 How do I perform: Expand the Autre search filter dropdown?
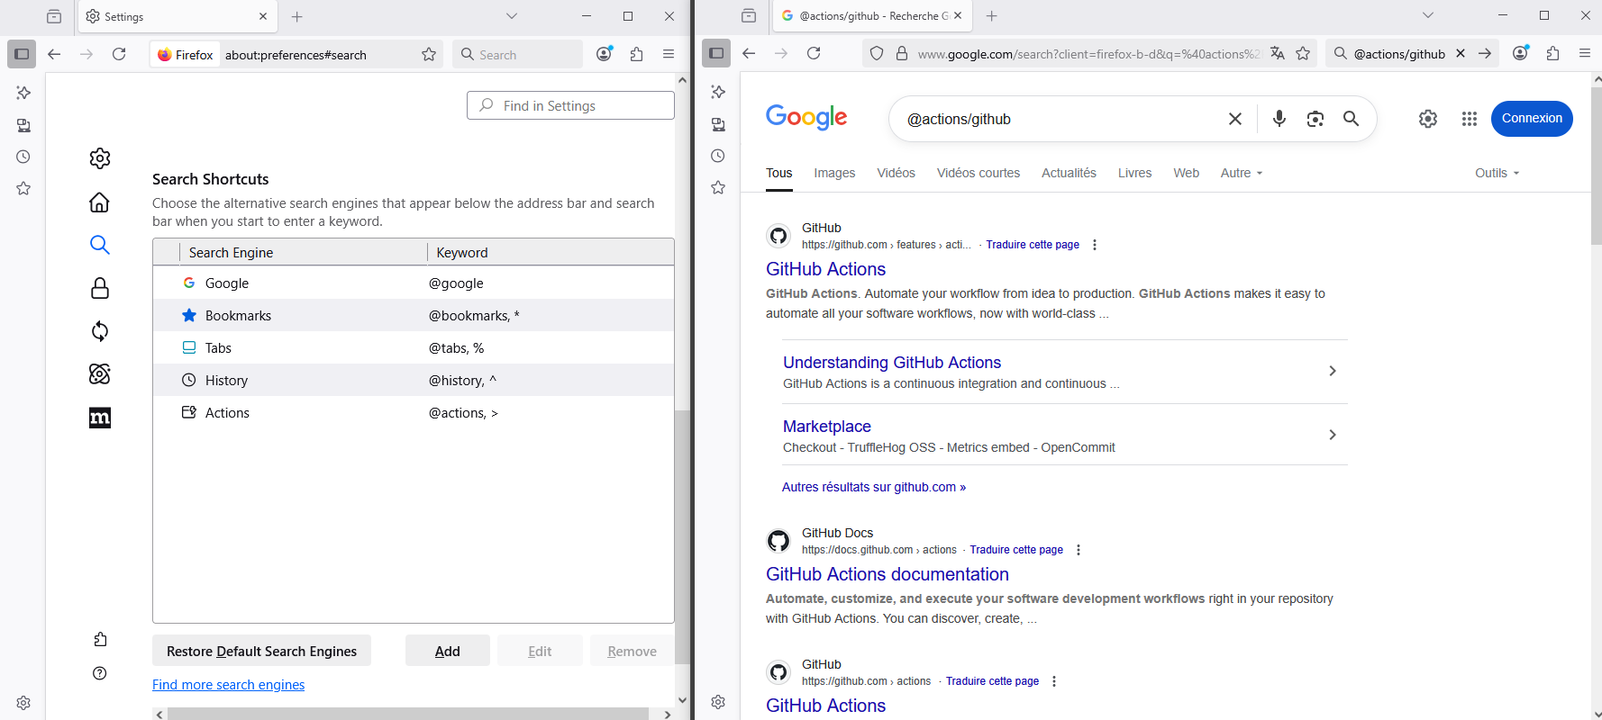1241,173
